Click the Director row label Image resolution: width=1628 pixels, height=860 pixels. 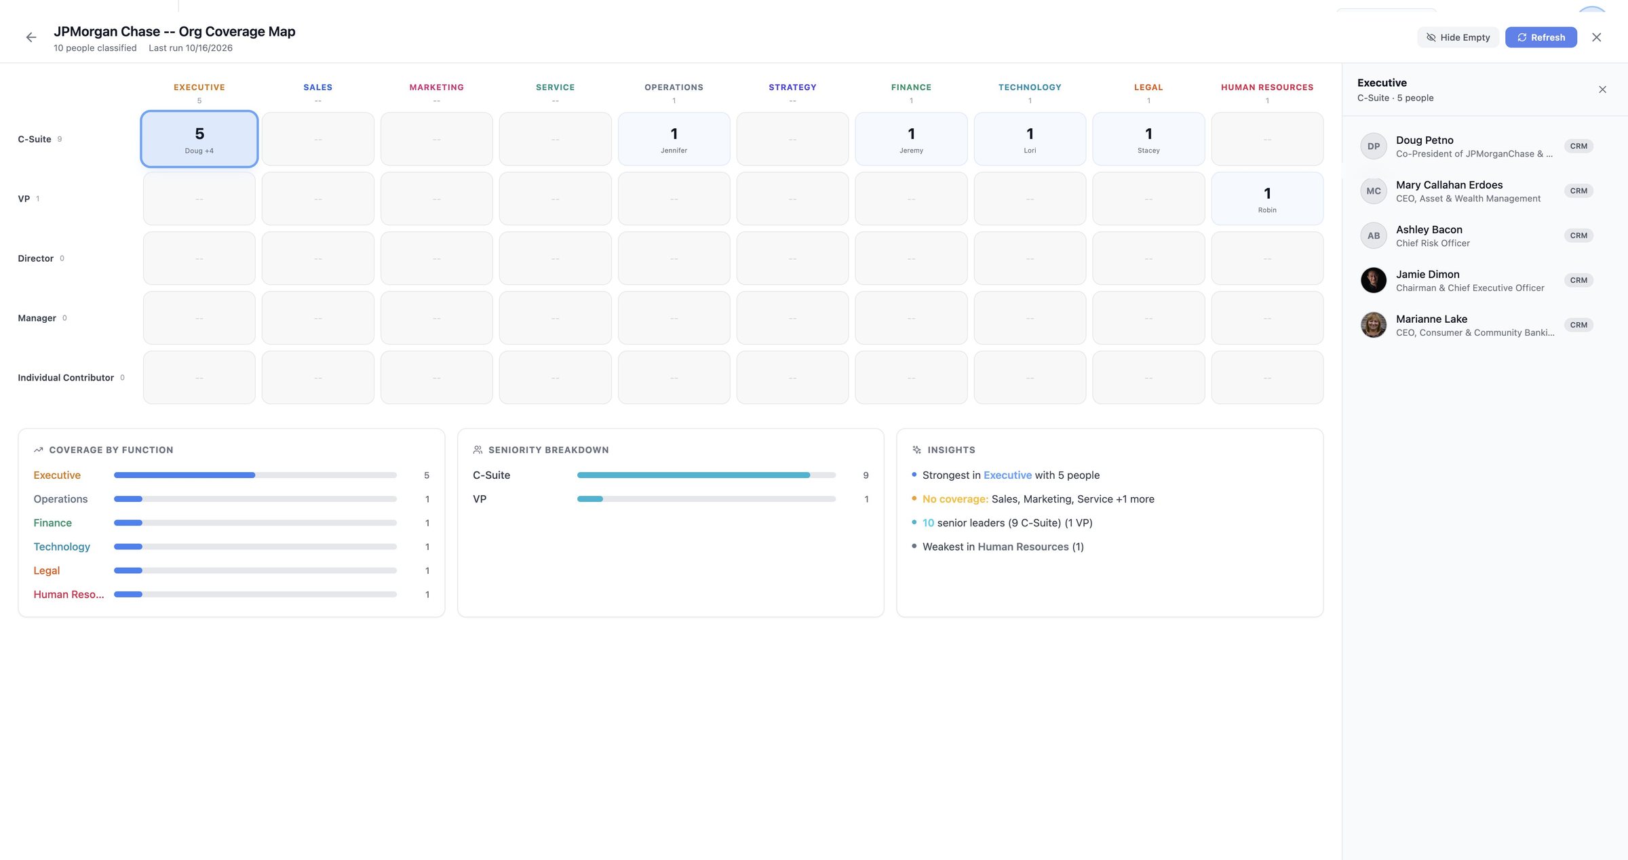click(x=35, y=258)
